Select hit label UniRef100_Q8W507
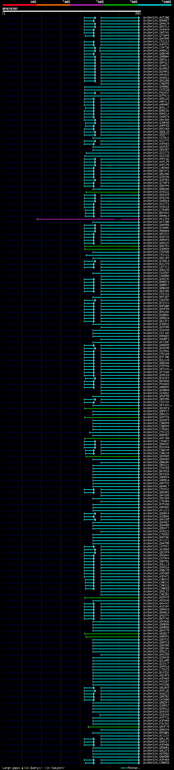The height and width of the screenshot is (770, 174). [x=156, y=285]
